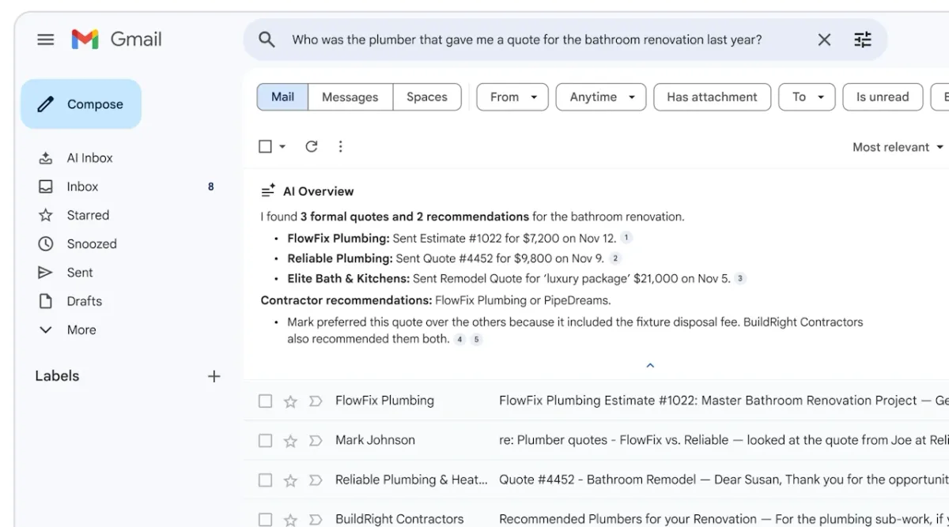The image size is (949, 527).
Task: Select the checkbox on the FlowFix Plumbing email
Action: pyautogui.click(x=265, y=401)
